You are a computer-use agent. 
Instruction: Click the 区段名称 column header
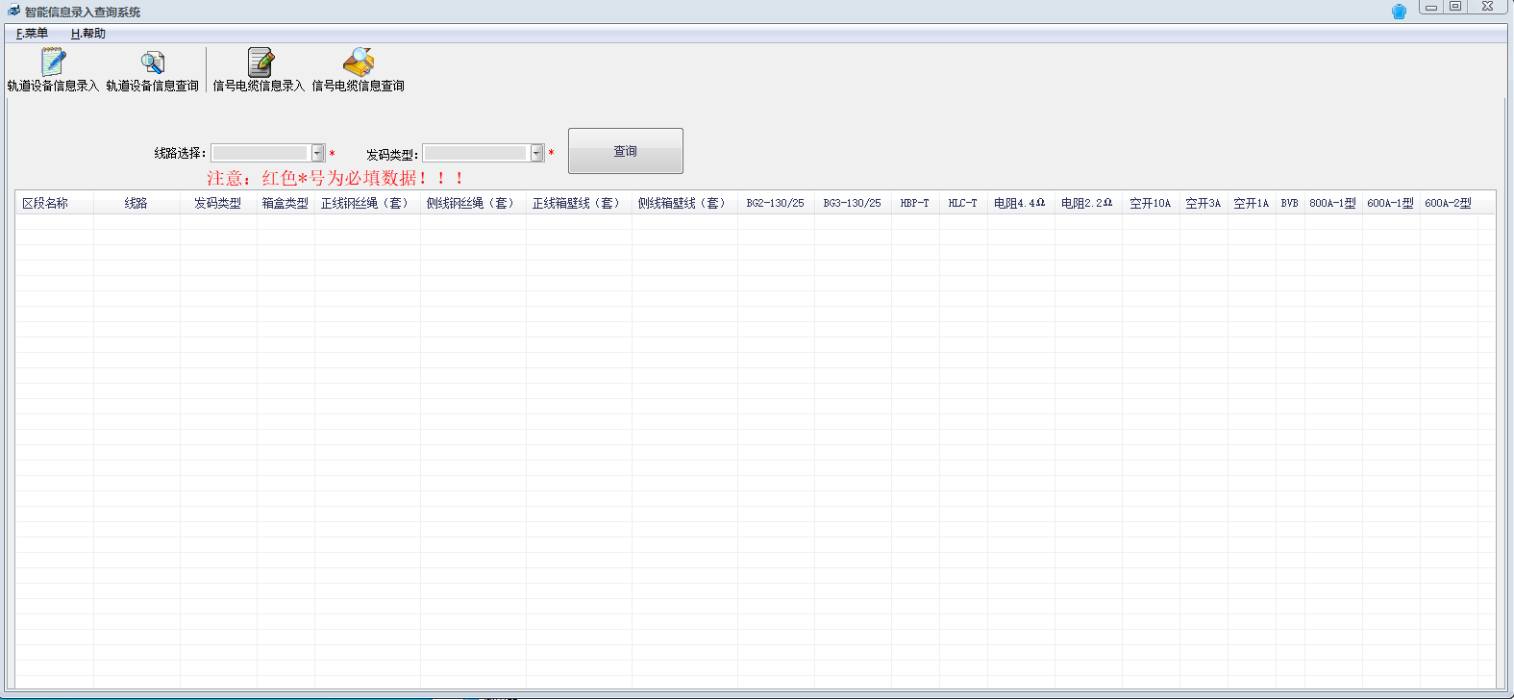click(54, 203)
